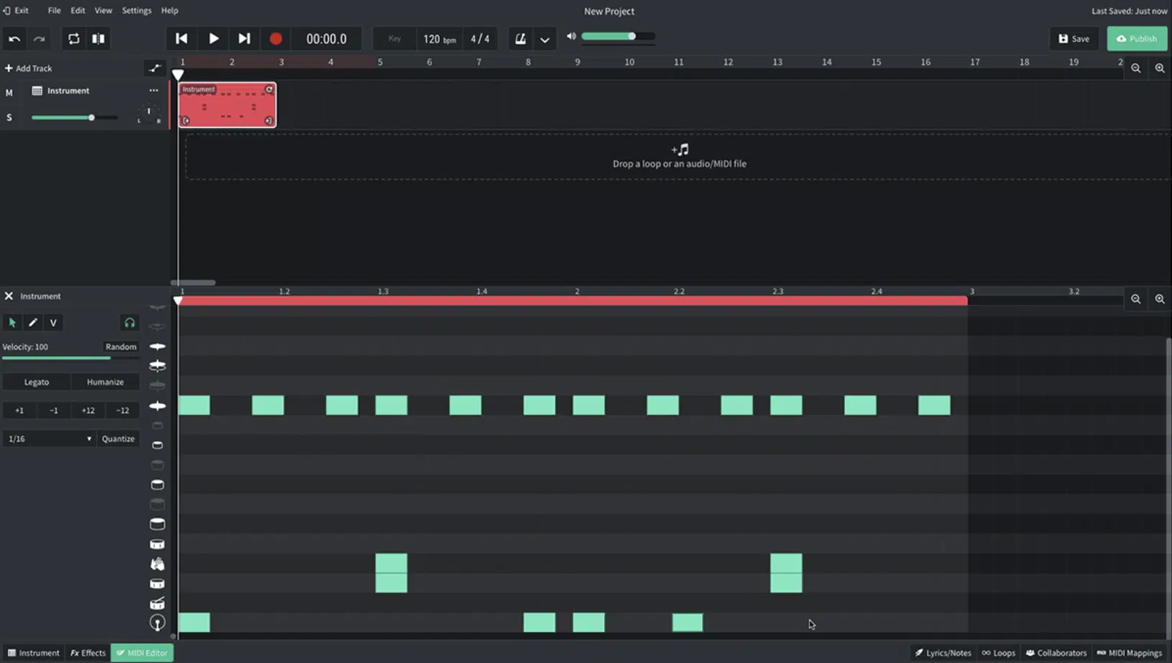Zoom in the arrangement timeline
The height and width of the screenshot is (663, 1172).
pos(1160,68)
